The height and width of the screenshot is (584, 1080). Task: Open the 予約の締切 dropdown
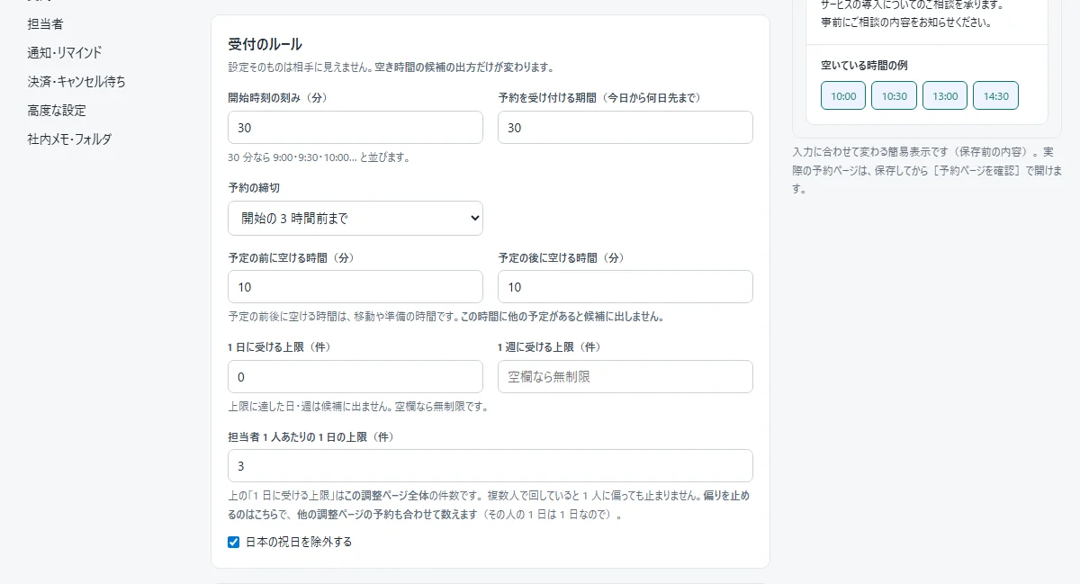point(355,218)
